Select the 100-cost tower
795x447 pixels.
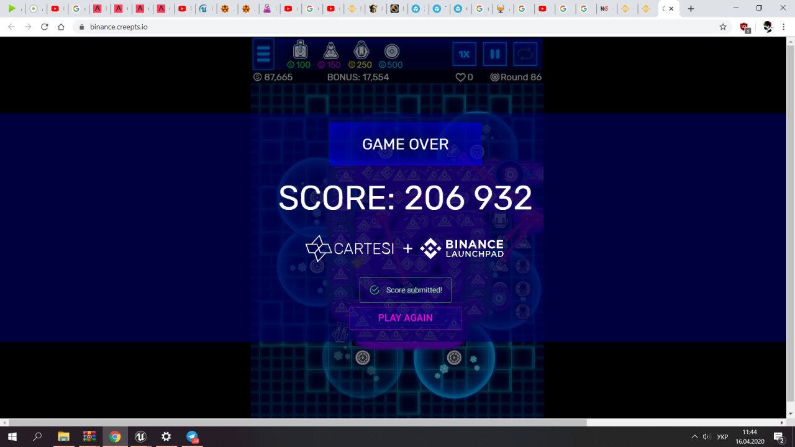click(x=299, y=55)
